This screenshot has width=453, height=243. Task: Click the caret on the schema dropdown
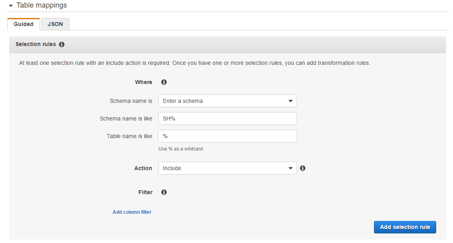(290, 101)
